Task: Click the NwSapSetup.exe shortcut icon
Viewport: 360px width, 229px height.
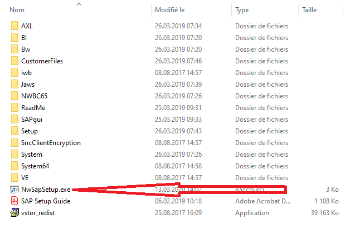Action: click(x=14, y=189)
